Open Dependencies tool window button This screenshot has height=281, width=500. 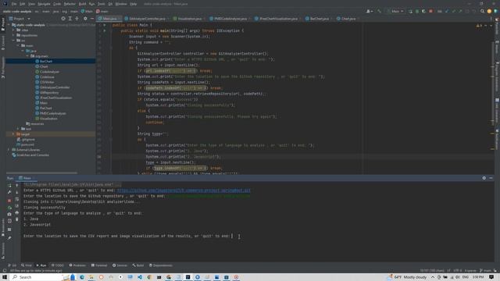click(161, 265)
